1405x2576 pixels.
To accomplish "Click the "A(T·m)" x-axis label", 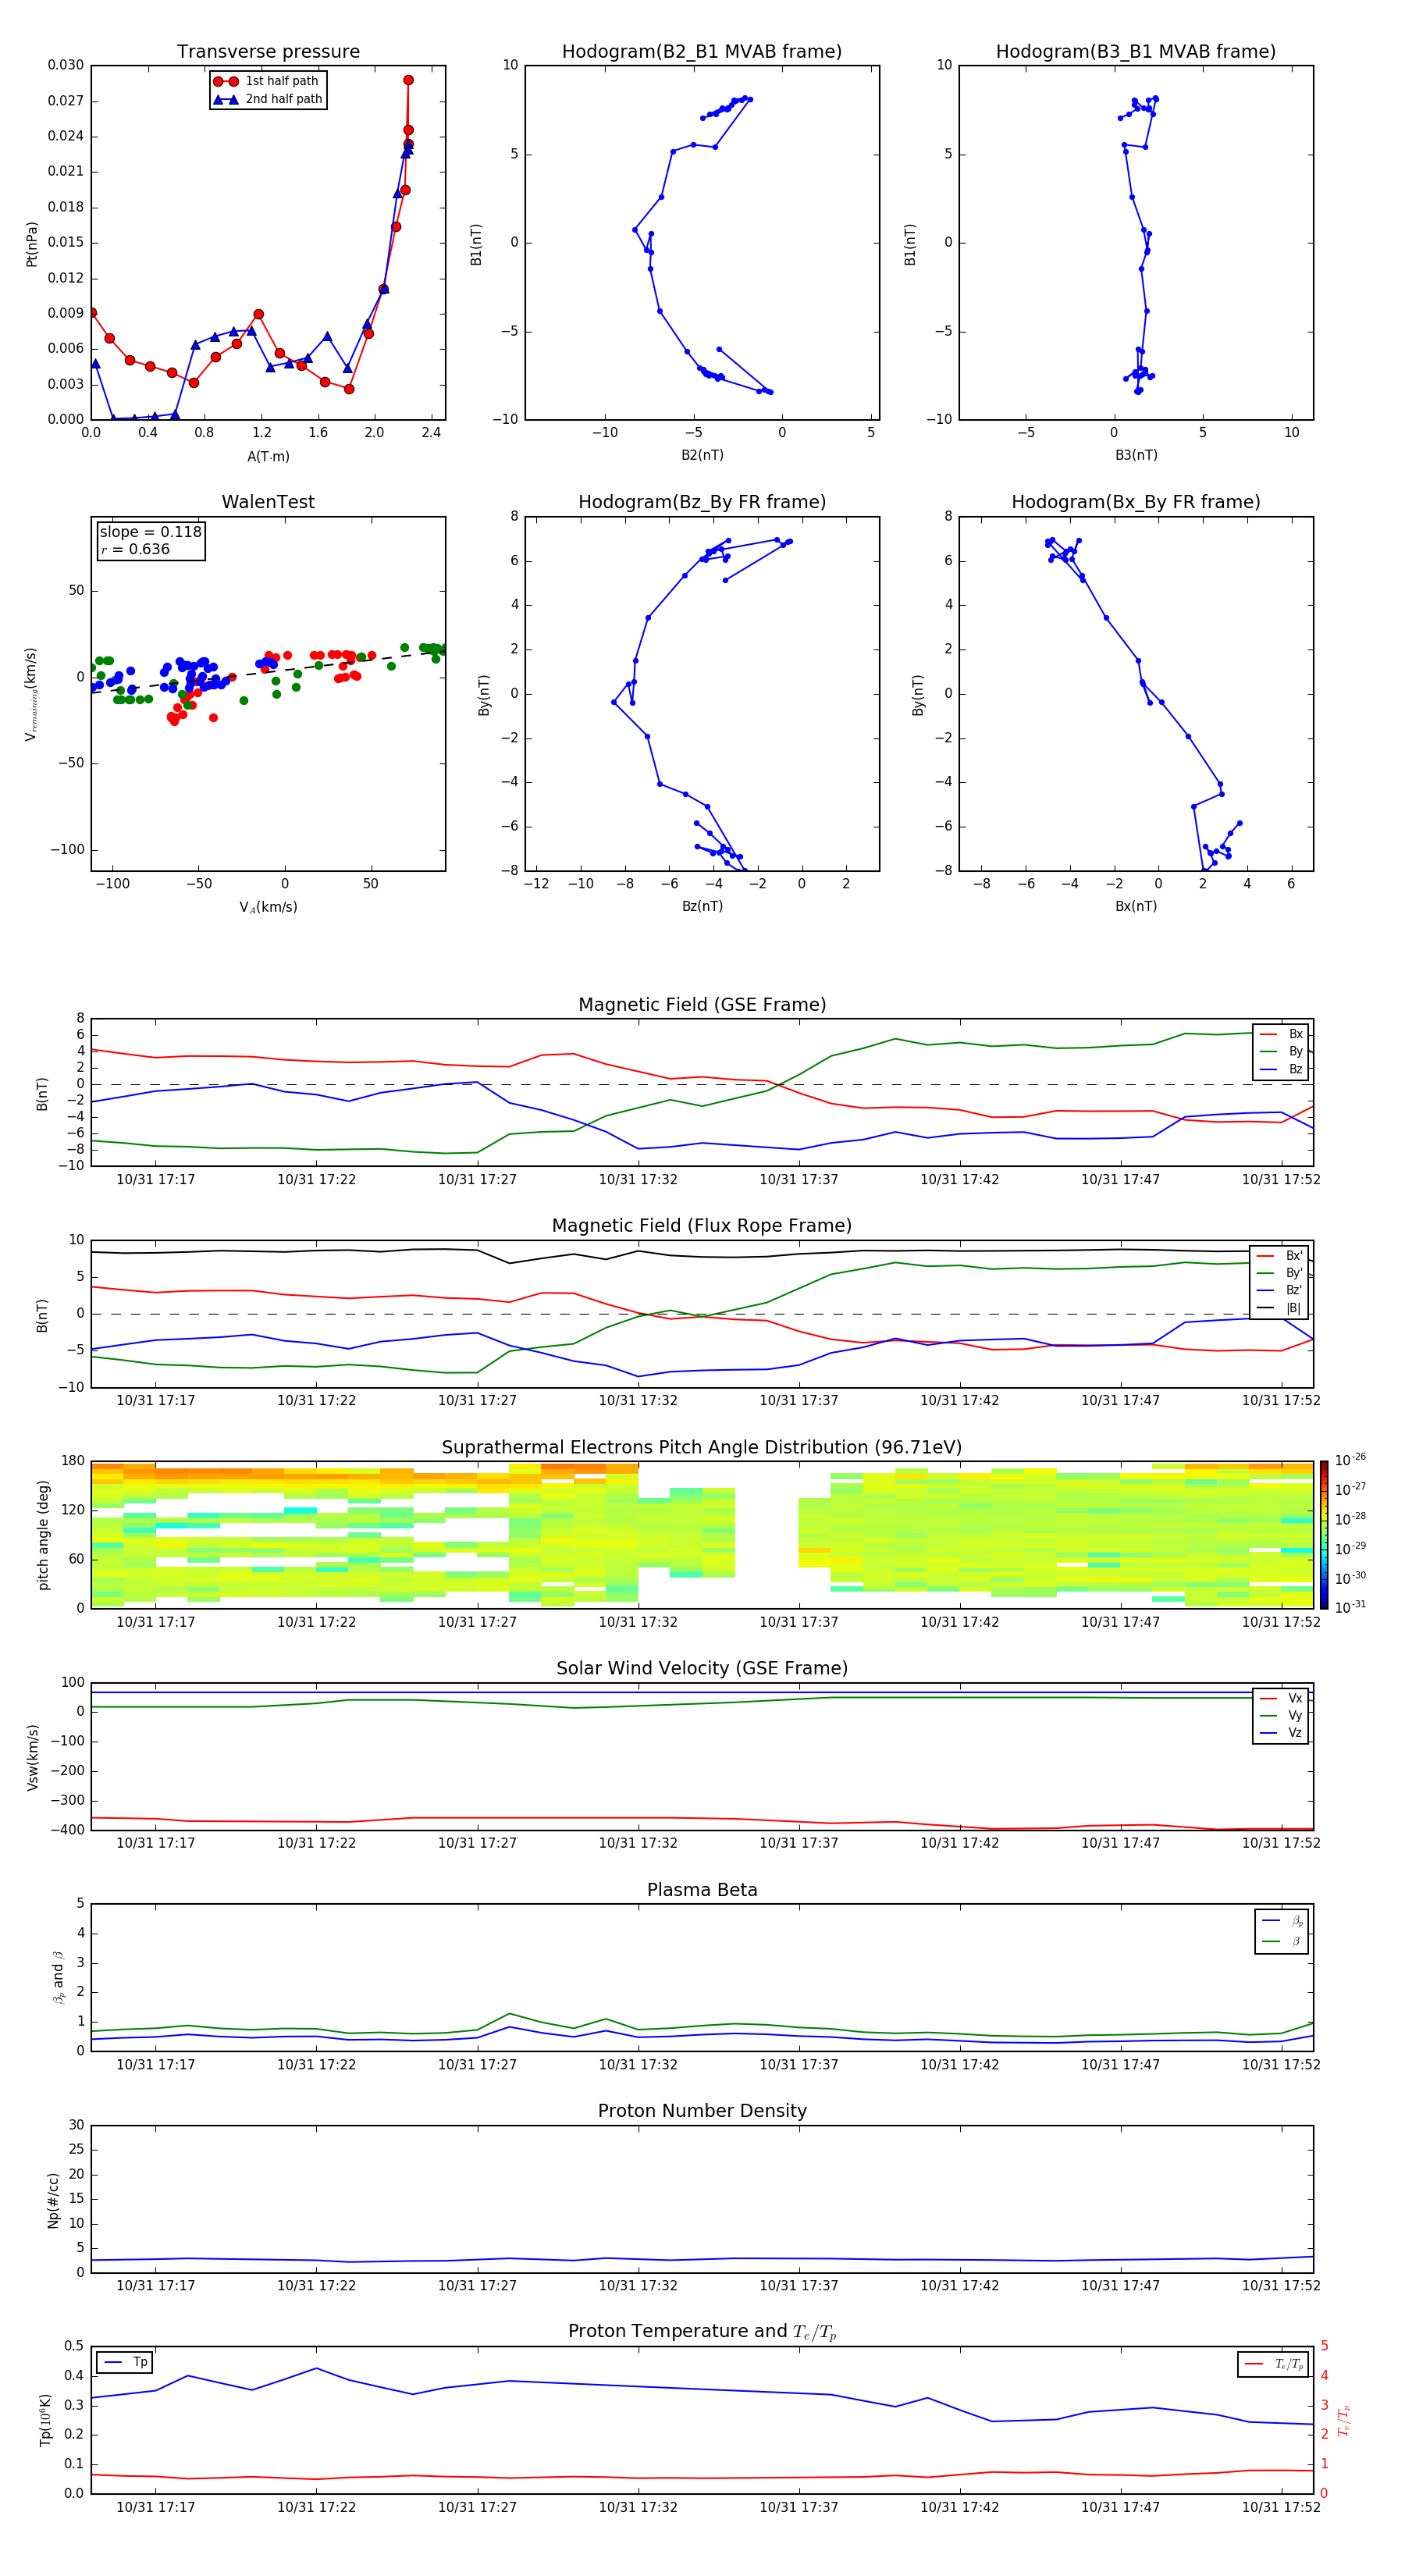I will click(x=268, y=457).
